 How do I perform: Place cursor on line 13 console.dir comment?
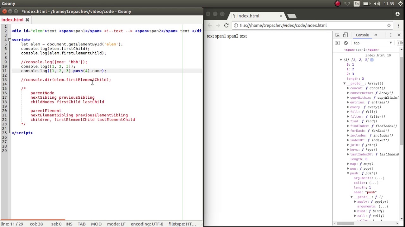(66, 80)
